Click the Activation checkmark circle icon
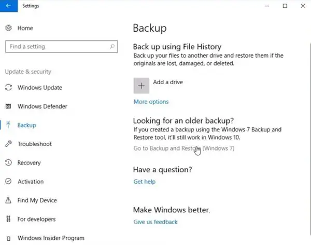The width and height of the screenshot is (311, 245). (8, 182)
